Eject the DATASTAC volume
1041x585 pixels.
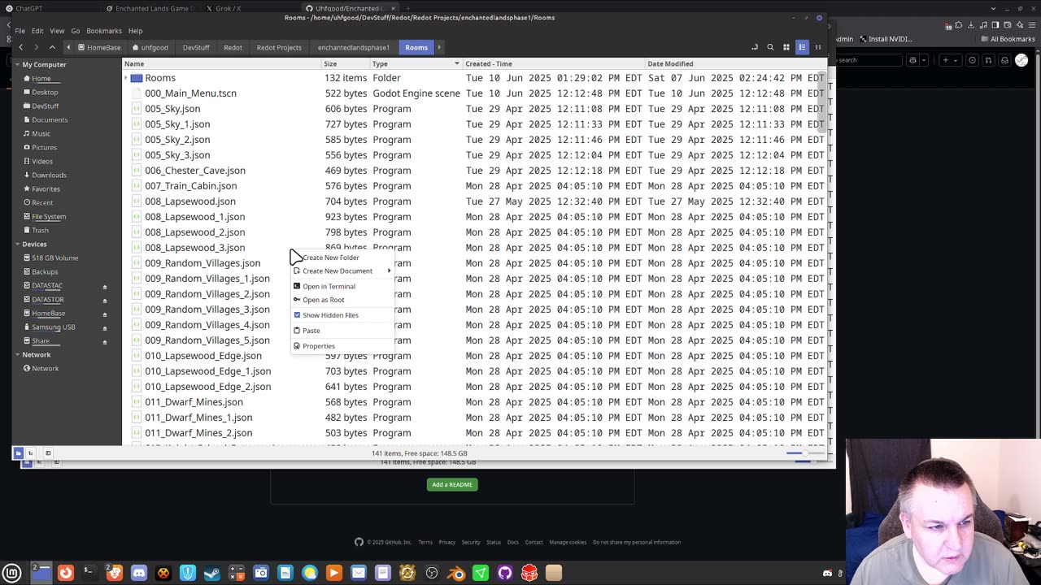[105, 287]
